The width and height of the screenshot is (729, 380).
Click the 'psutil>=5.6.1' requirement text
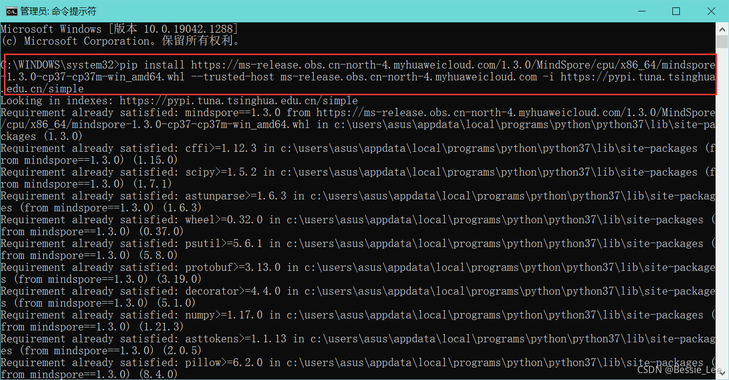pos(224,243)
